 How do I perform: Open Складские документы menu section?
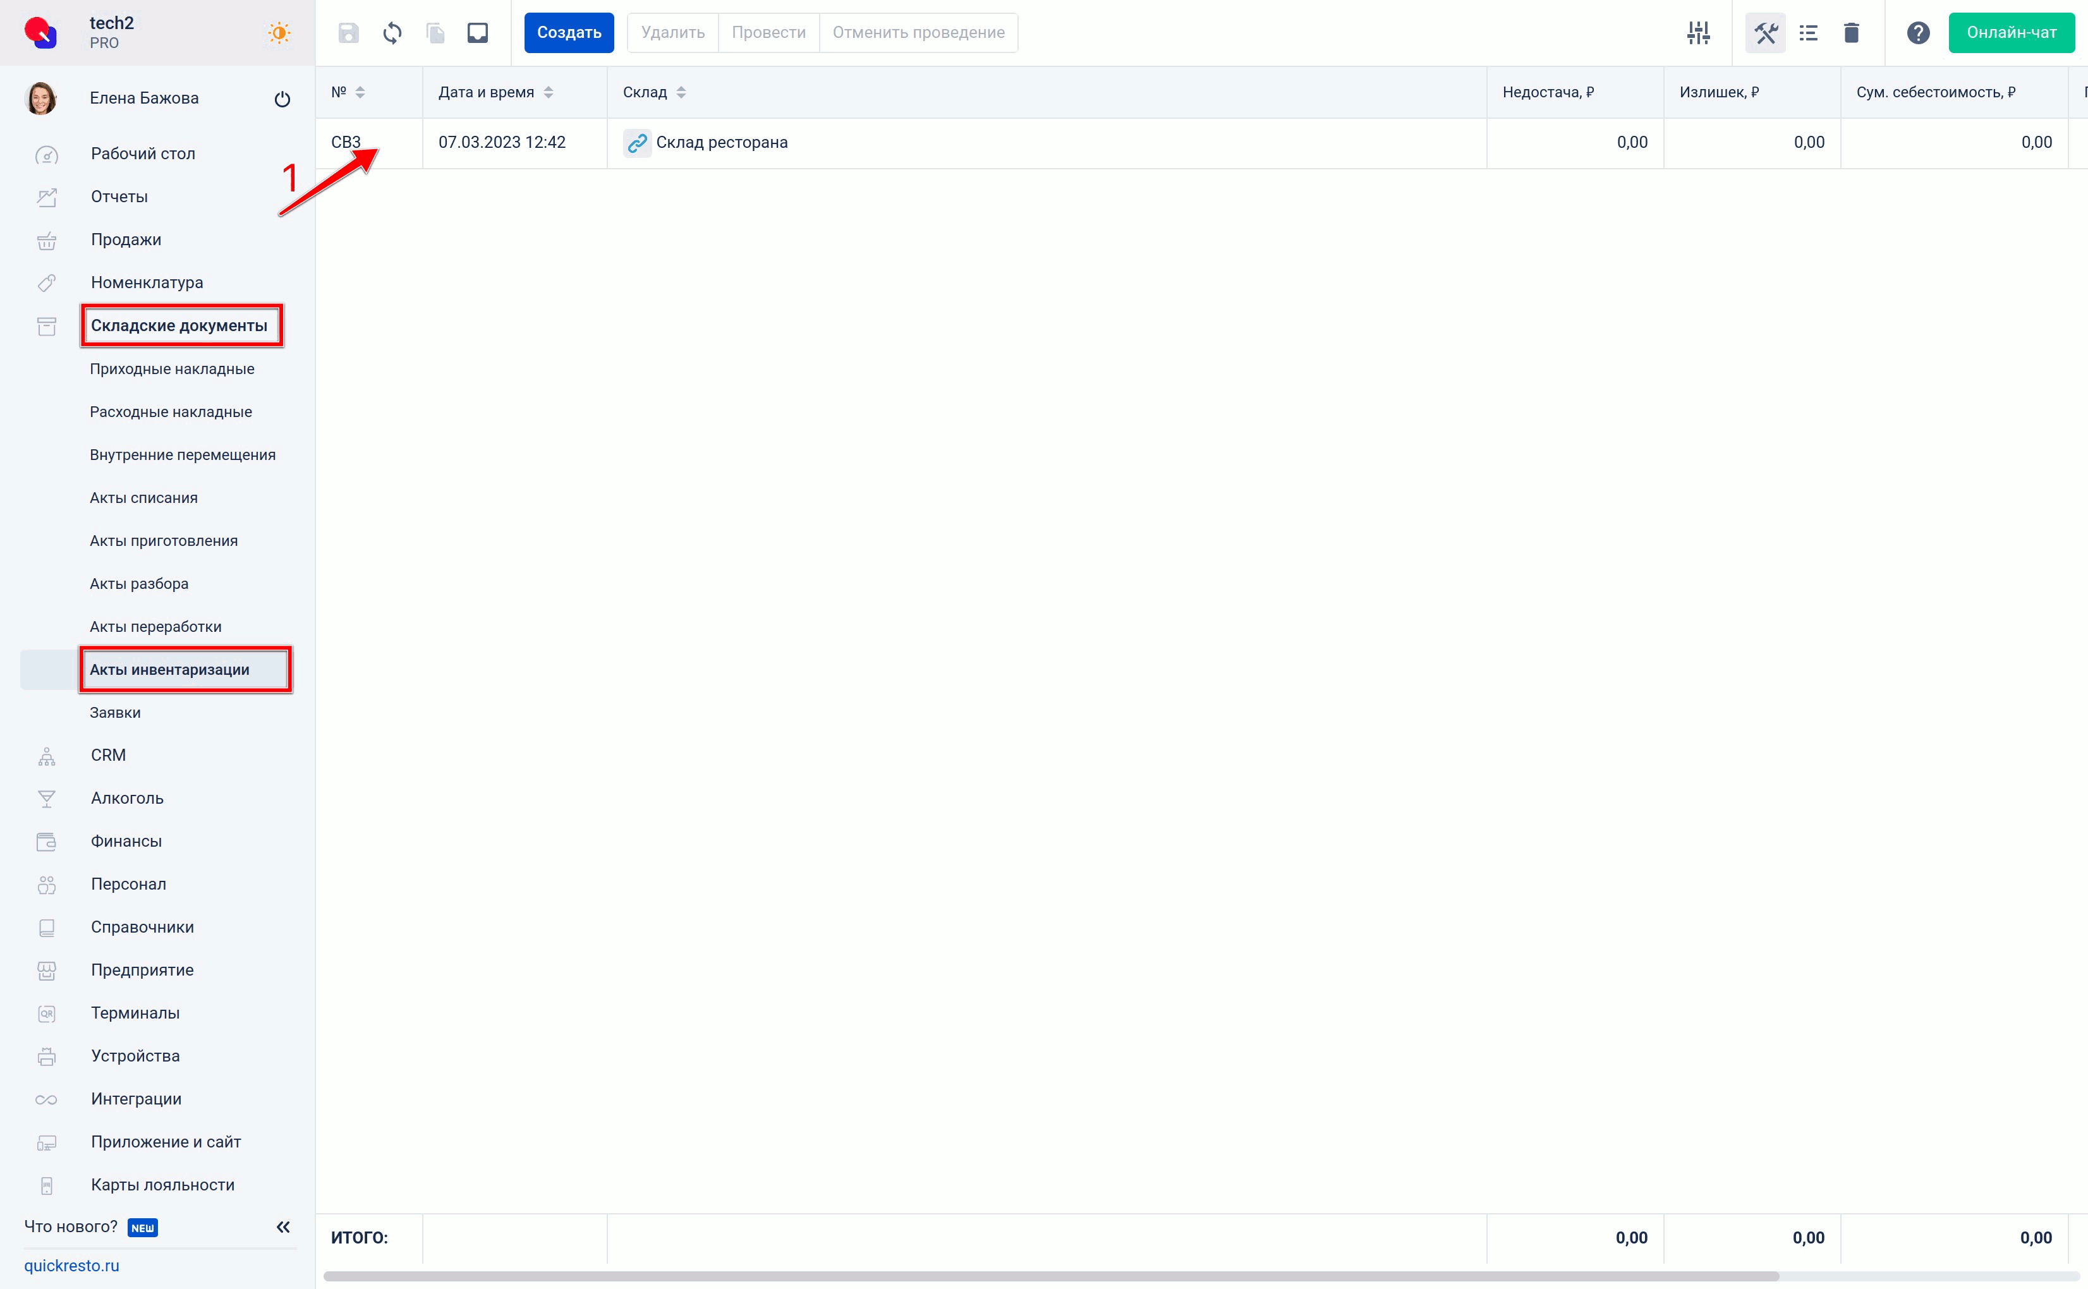click(x=179, y=325)
